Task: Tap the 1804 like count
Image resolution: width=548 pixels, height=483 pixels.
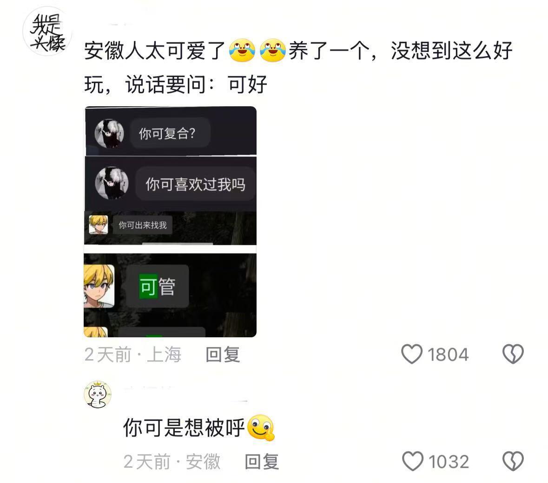Action: [x=448, y=354]
